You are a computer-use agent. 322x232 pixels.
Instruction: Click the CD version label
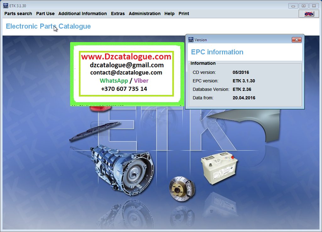(204, 73)
